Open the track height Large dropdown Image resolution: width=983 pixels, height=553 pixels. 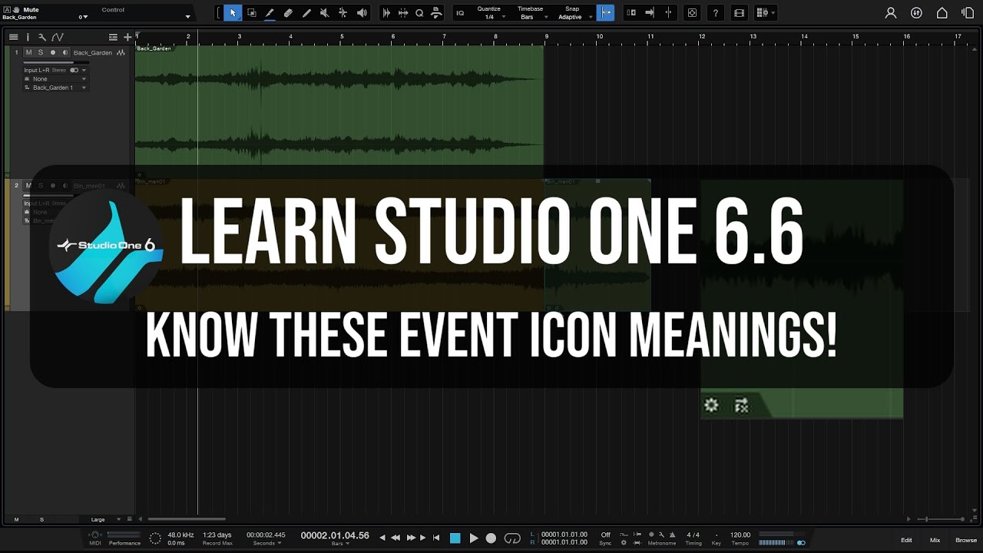(106, 519)
